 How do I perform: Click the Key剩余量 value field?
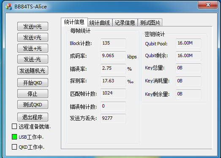point(188,94)
